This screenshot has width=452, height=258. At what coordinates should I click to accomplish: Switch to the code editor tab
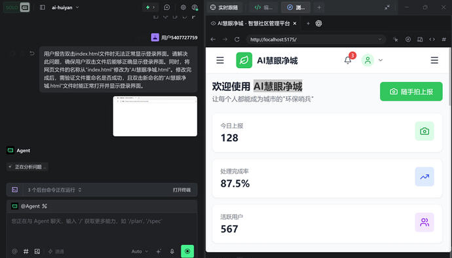tap(263, 7)
